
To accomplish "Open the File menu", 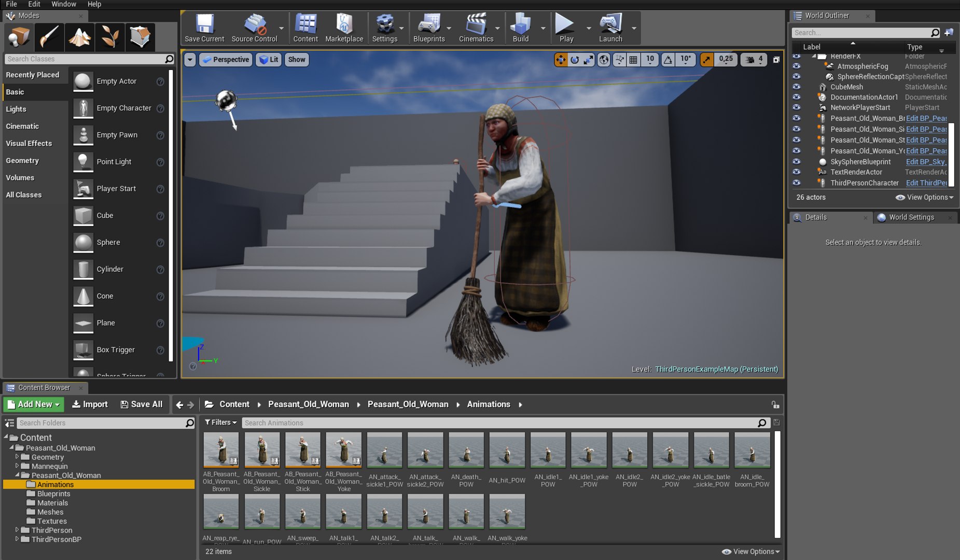I will pyautogui.click(x=11, y=4).
